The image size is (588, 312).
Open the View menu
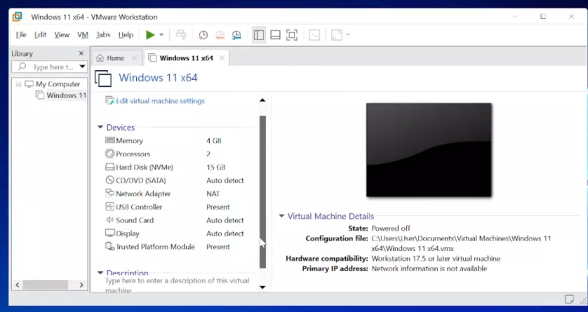point(62,35)
